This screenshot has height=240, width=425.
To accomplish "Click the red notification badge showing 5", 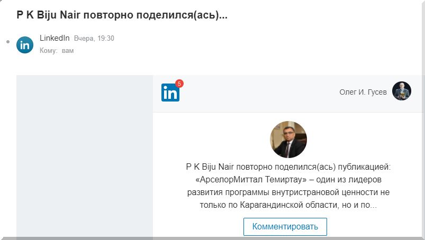I will [x=179, y=84].
